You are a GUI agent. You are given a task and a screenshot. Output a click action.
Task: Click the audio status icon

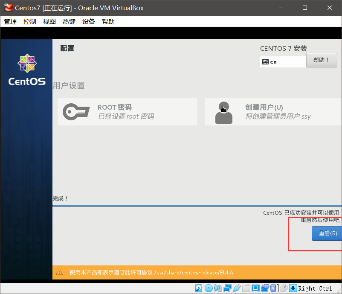pyautogui.click(x=218, y=288)
